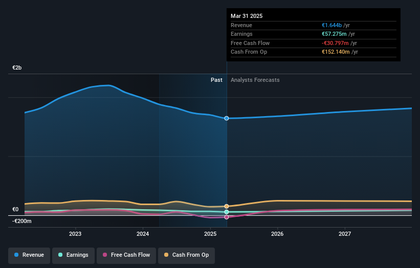
Task: Select the Earnings data point marker
Action: tap(227, 212)
